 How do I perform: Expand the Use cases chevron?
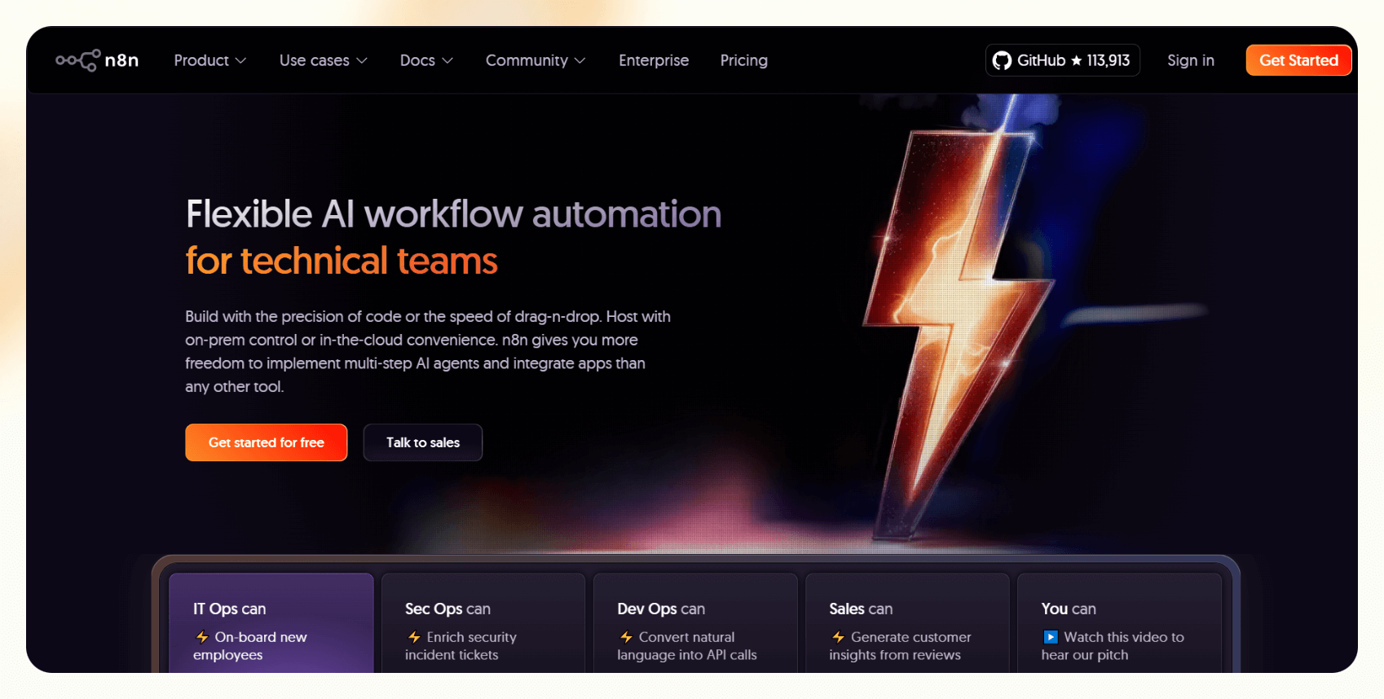point(362,61)
